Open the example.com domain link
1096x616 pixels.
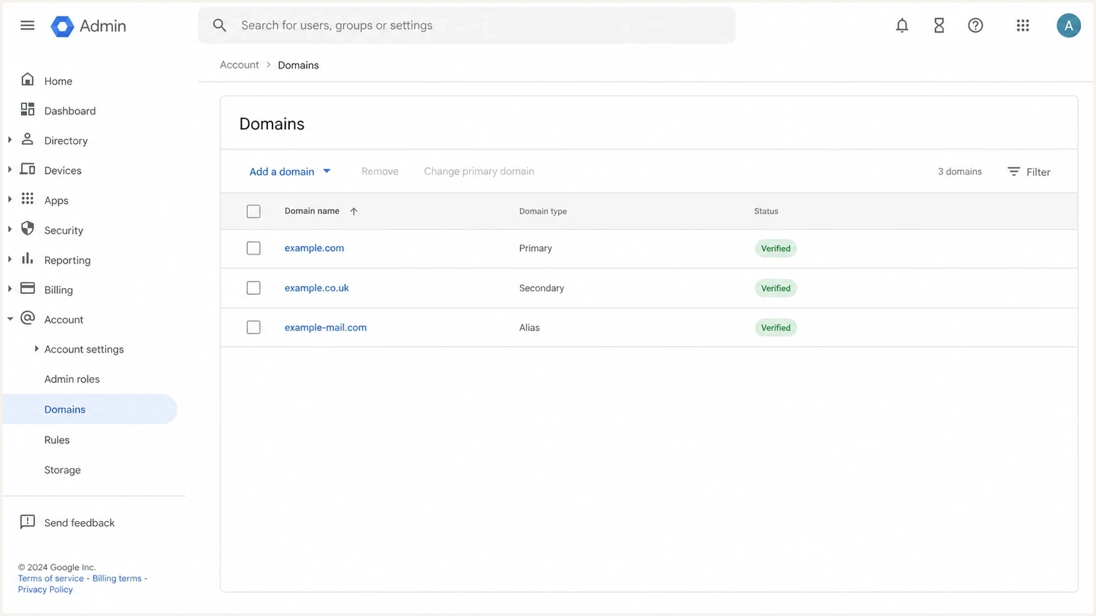(314, 248)
